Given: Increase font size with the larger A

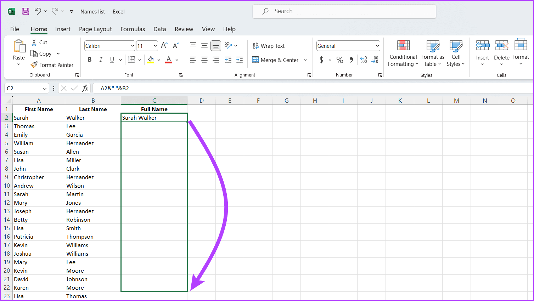Looking at the screenshot, I should point(164,46).
